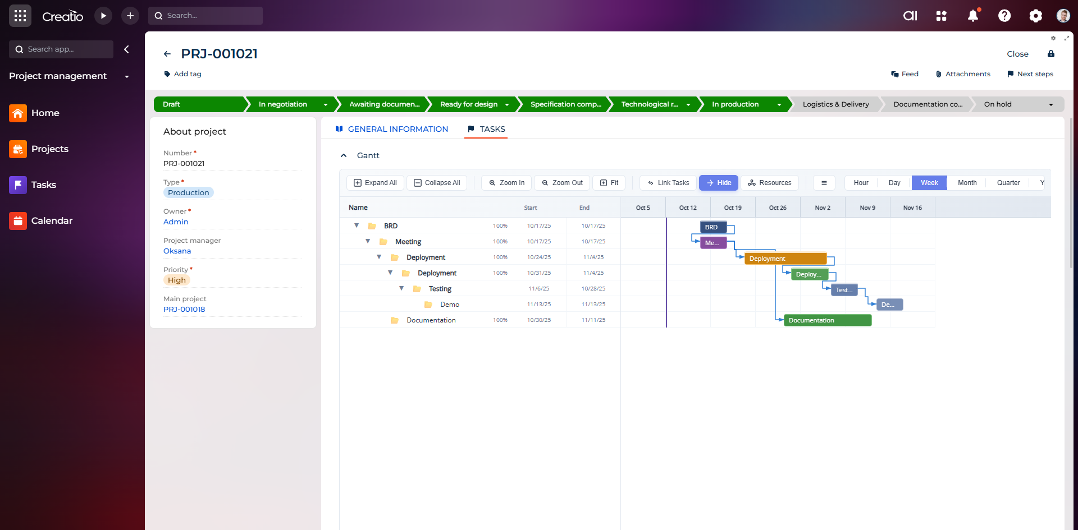Screen dimensions: 1078x530
Task: Click the orange Deployment Gantt bar
Action: (x=785, y=259)
